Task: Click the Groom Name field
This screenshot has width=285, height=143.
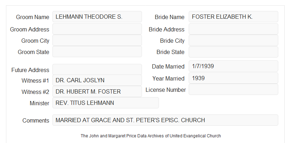Action: [97, 17]
